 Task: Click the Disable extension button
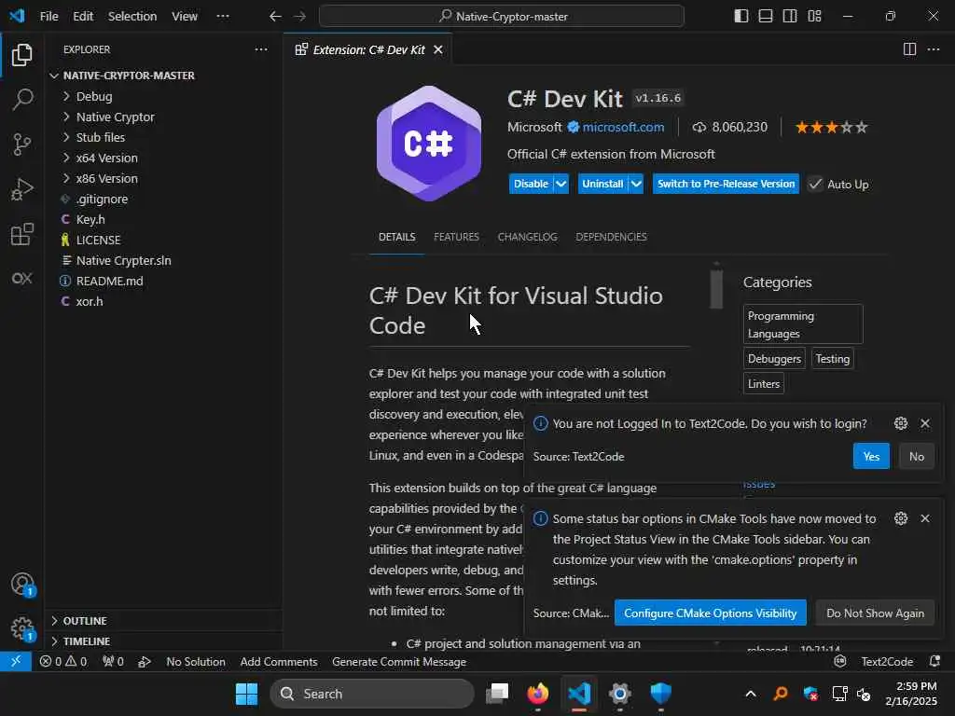pos(531,184)
